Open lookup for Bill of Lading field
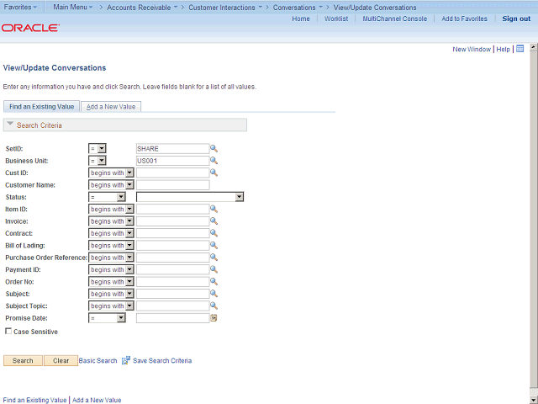 214,245
